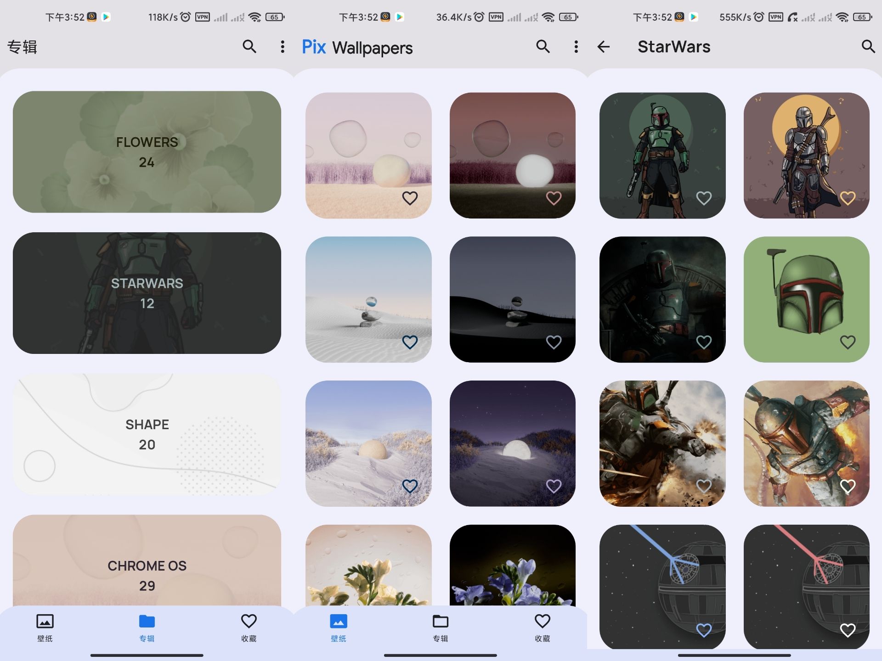Search within the StarWars album

(x=868, y=46)
